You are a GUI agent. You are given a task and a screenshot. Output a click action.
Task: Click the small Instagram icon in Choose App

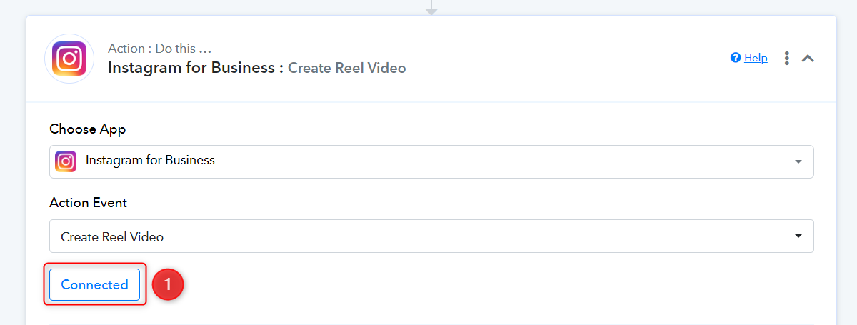click(x=66, y=161)
